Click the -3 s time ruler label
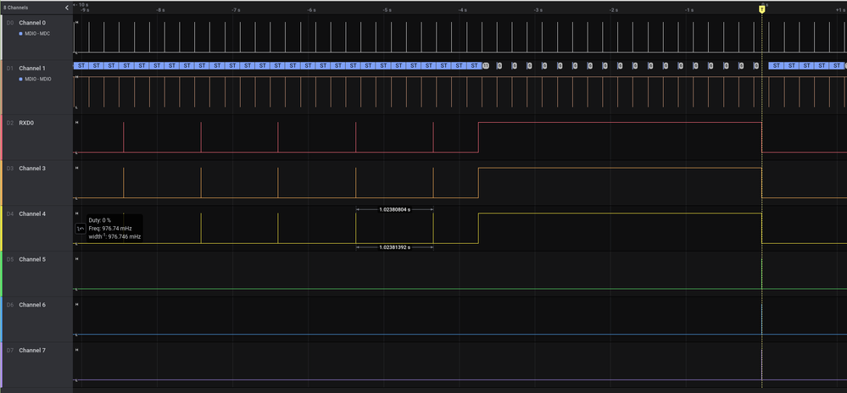This screenshot has height=393, width=847. point(538,10)
